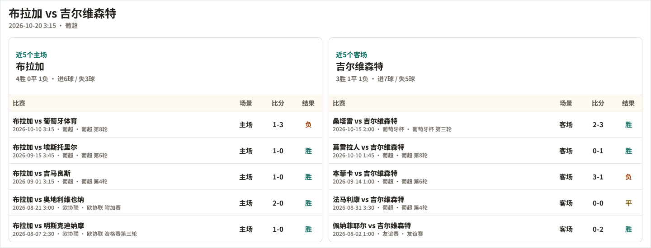Click the 0-2 score of 佩纳菲耶尔 match

[598, 229]
